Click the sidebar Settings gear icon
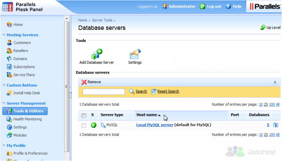The width and height of the screenshot is (282, 161). 9,127
